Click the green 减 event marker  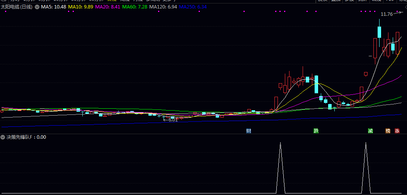[x=371, y=131]
